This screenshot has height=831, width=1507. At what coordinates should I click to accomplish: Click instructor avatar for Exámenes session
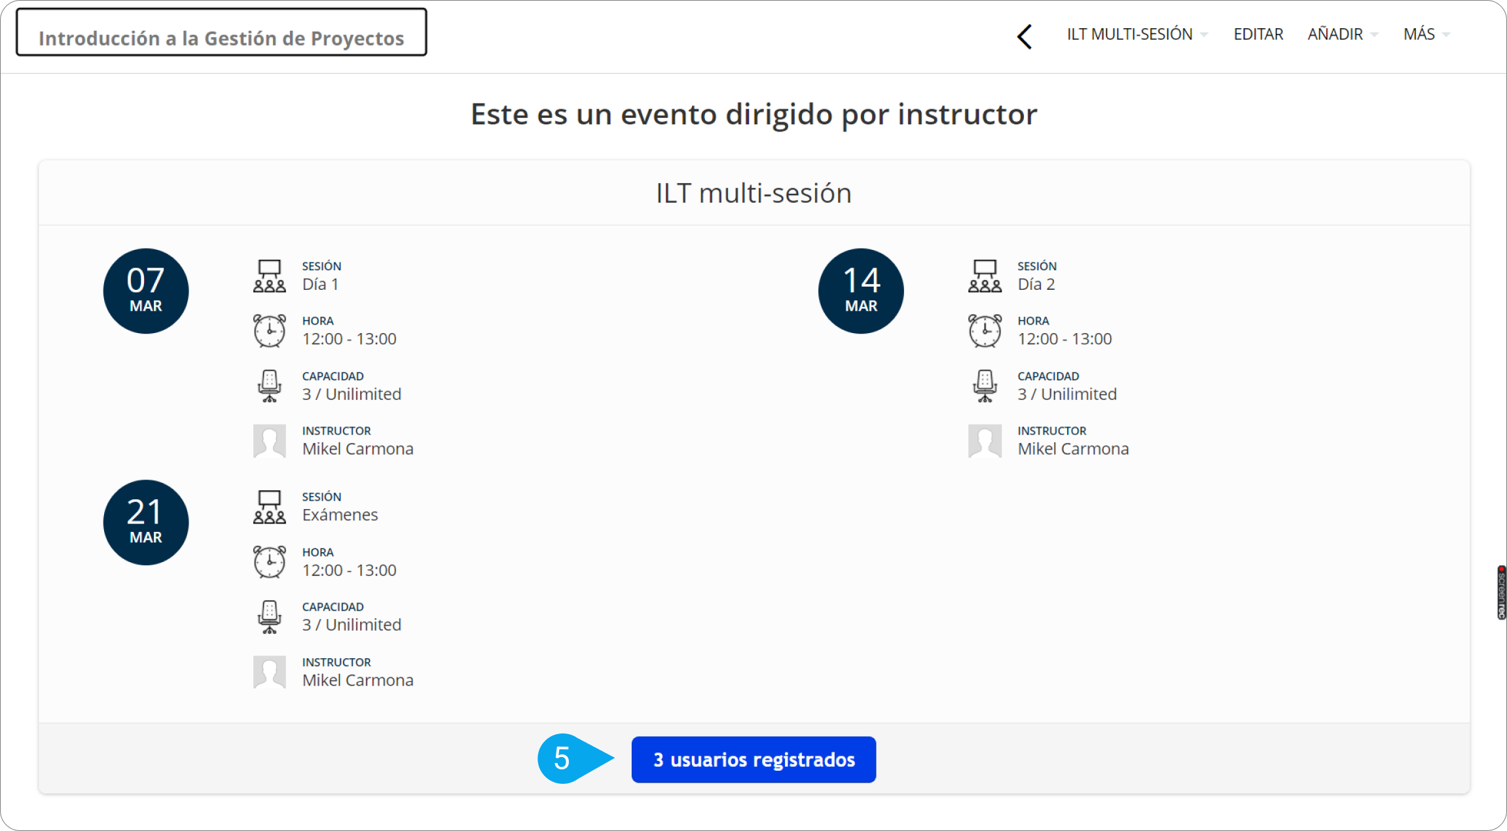tap(269, 672)
